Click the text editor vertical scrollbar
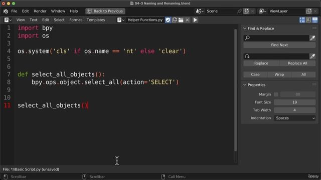The height and width of the screenshot is (180, 321). pos(235,90)
